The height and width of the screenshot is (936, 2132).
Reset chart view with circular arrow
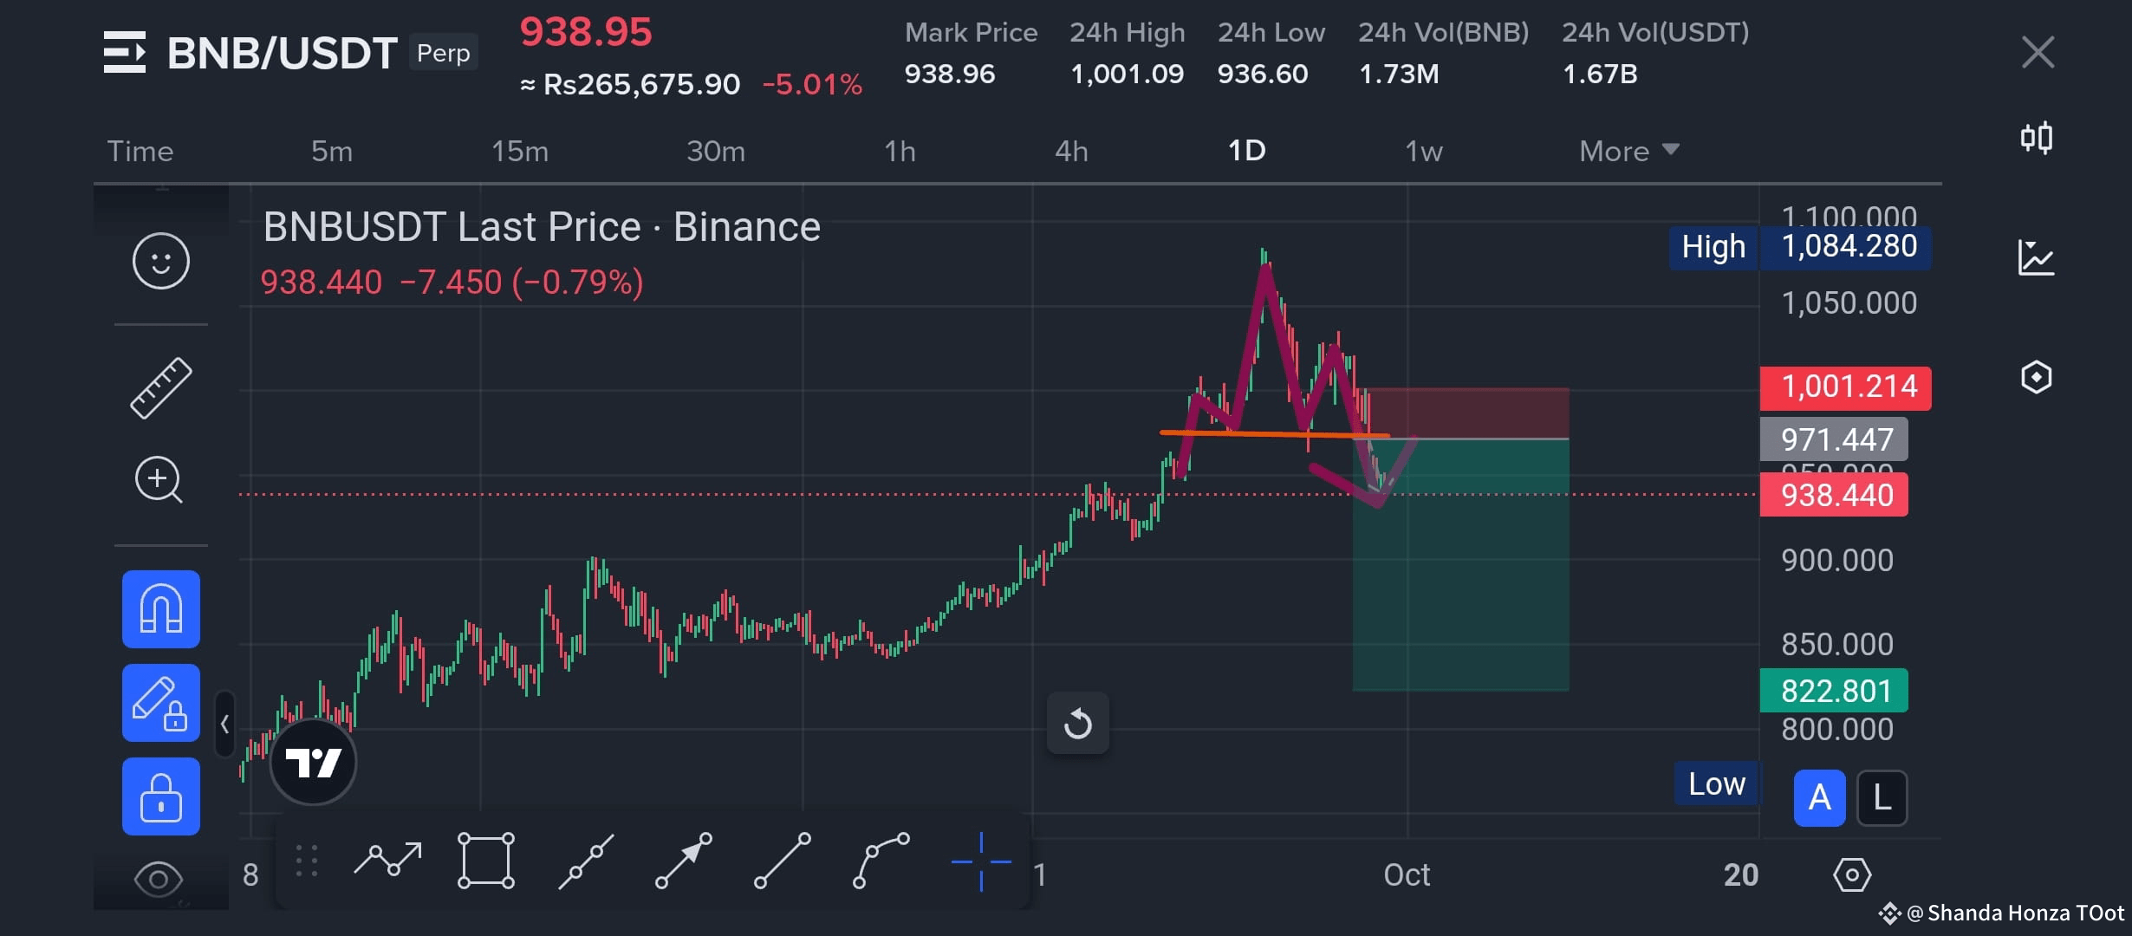(1078, 723)
